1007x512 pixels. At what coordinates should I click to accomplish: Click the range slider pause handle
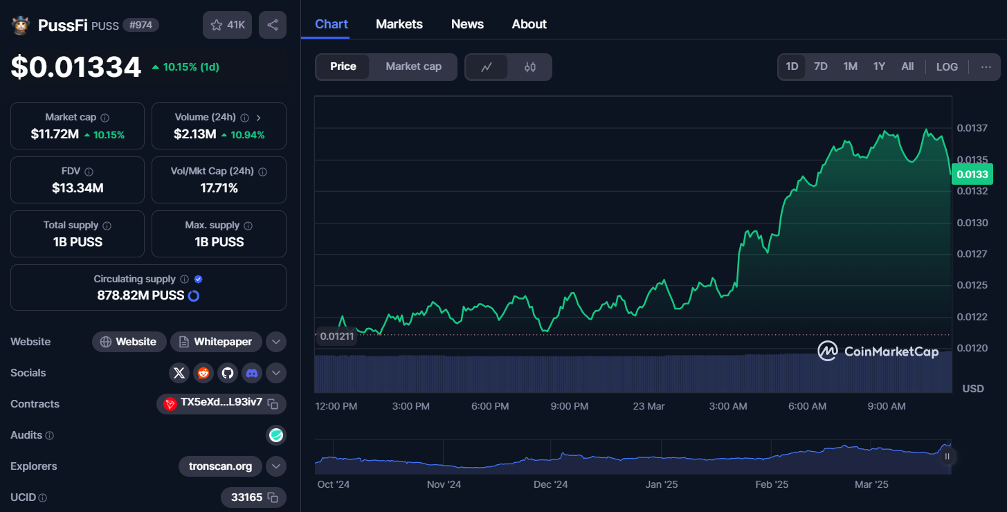[947, 456]
